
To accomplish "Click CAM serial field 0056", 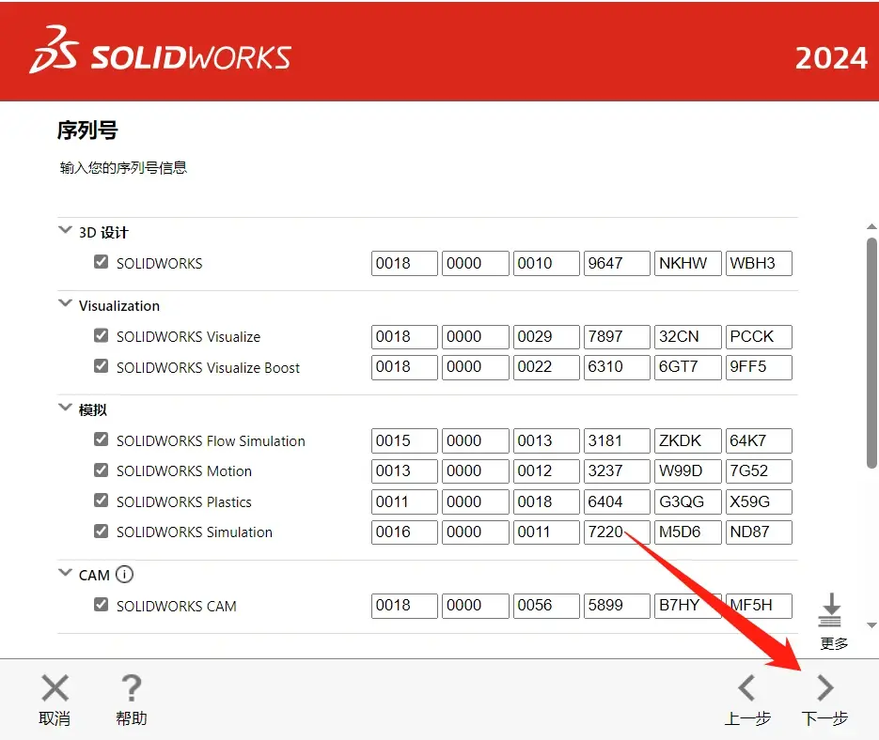I will coord(546,606).
